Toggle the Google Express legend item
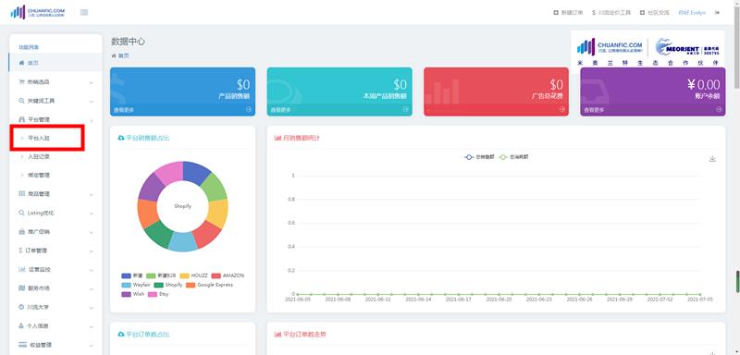The width and height of the screenshot is (740, 355). pos(209,285)
